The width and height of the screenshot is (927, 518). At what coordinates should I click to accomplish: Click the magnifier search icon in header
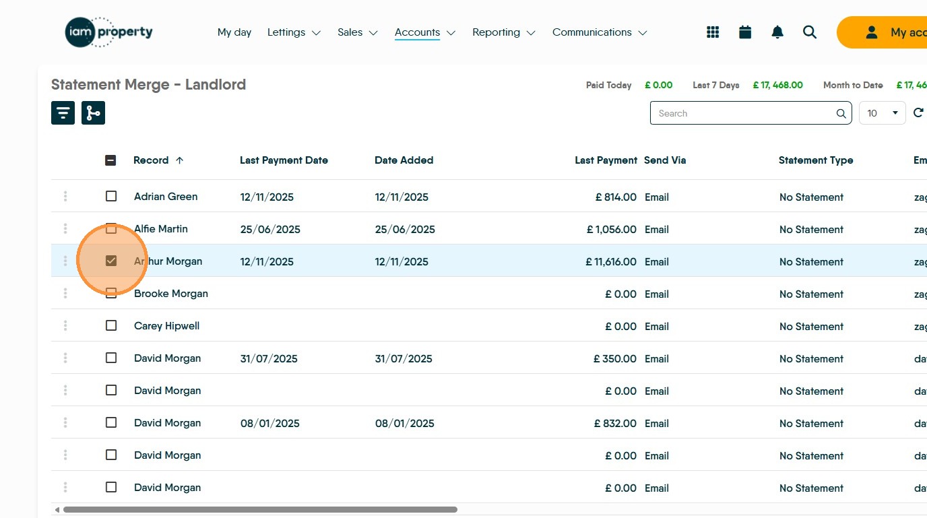pyautogui.click(x=810, y=32)
